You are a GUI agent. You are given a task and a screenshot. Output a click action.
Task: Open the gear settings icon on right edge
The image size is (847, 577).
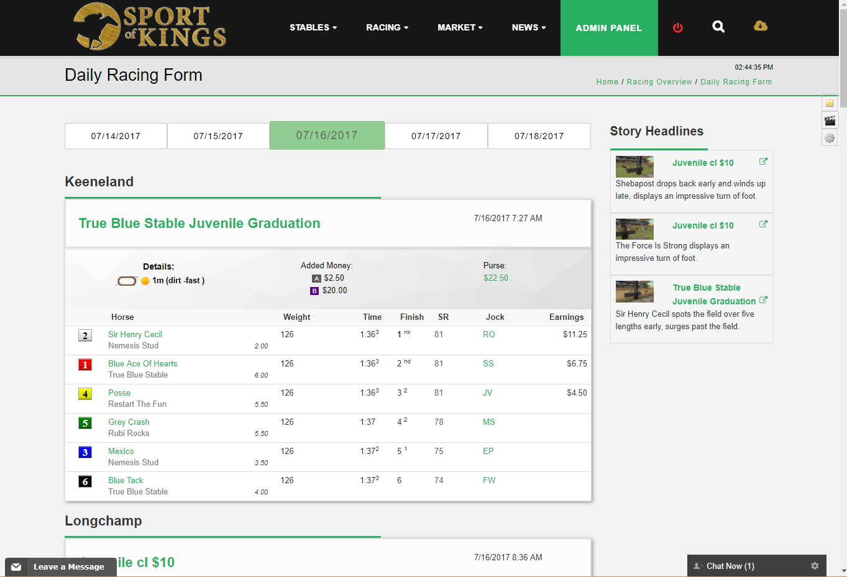(830, 138)
